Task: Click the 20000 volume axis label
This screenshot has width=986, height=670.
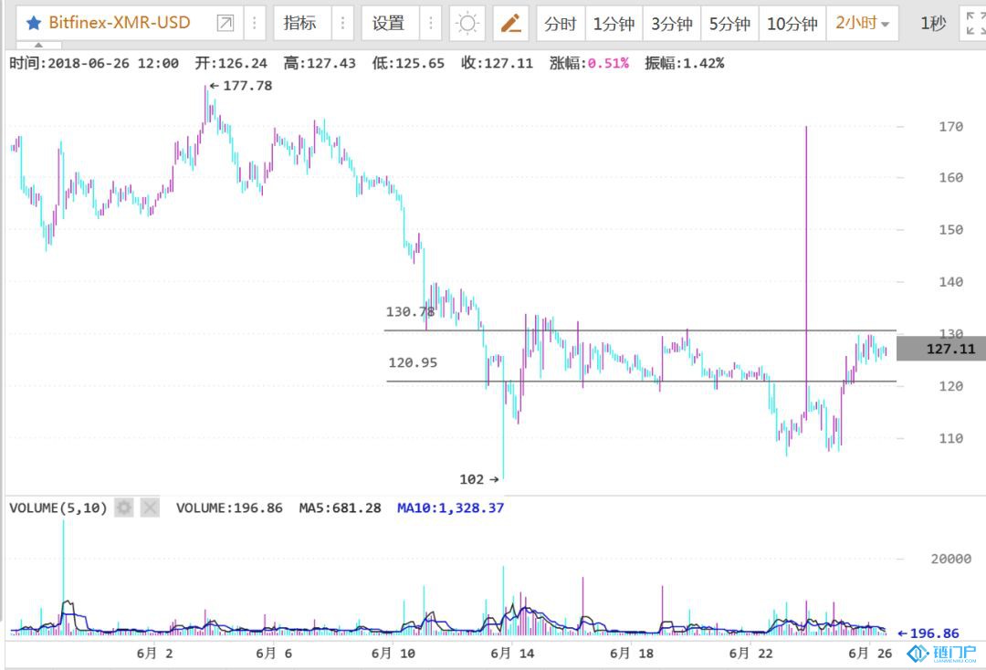Action: click(x=950, y=559)
